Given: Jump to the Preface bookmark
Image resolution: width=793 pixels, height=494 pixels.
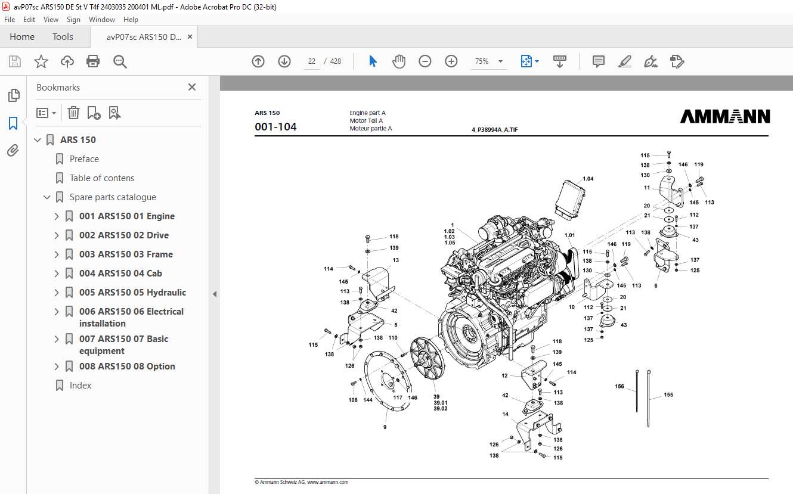Looking at the screenshot, I should click(84, 159).
